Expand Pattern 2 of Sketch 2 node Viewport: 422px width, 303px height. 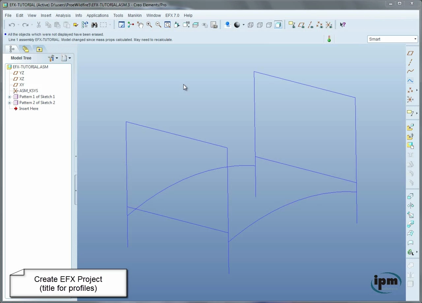pos(10,103)
